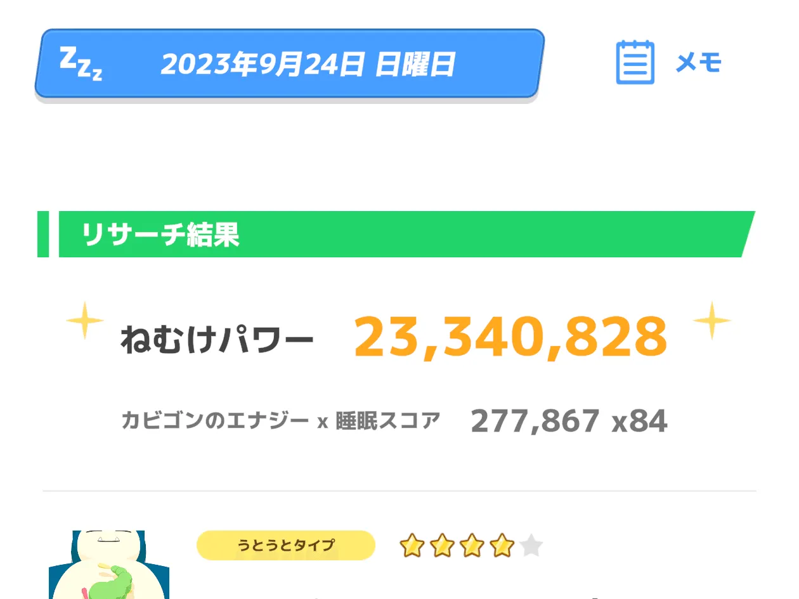Select the second gold star
The height and width of the screenshot is (599, 799).
pyautogui.click(x=441, y=546)
